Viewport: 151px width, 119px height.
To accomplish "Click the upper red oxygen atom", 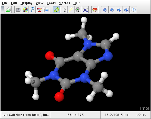I will point(50,56).
